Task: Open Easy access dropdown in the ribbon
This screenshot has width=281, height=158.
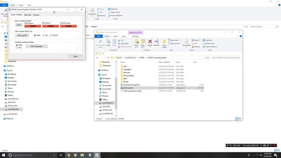Action: (x=174, y=43)
